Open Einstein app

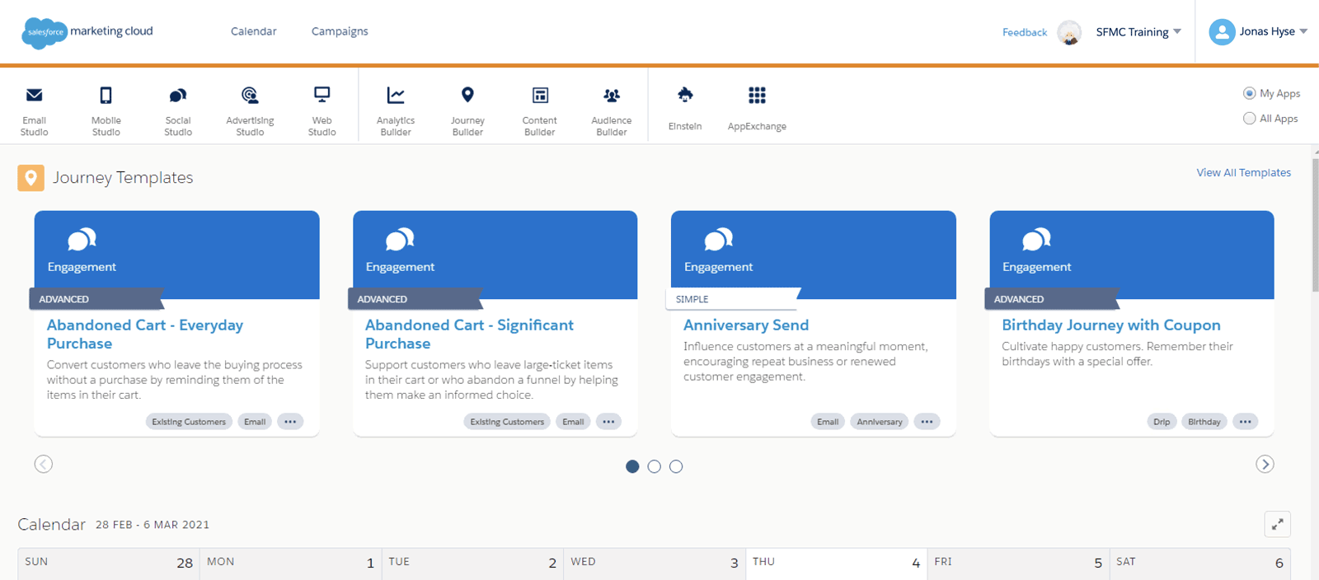[x=685, y=108]
